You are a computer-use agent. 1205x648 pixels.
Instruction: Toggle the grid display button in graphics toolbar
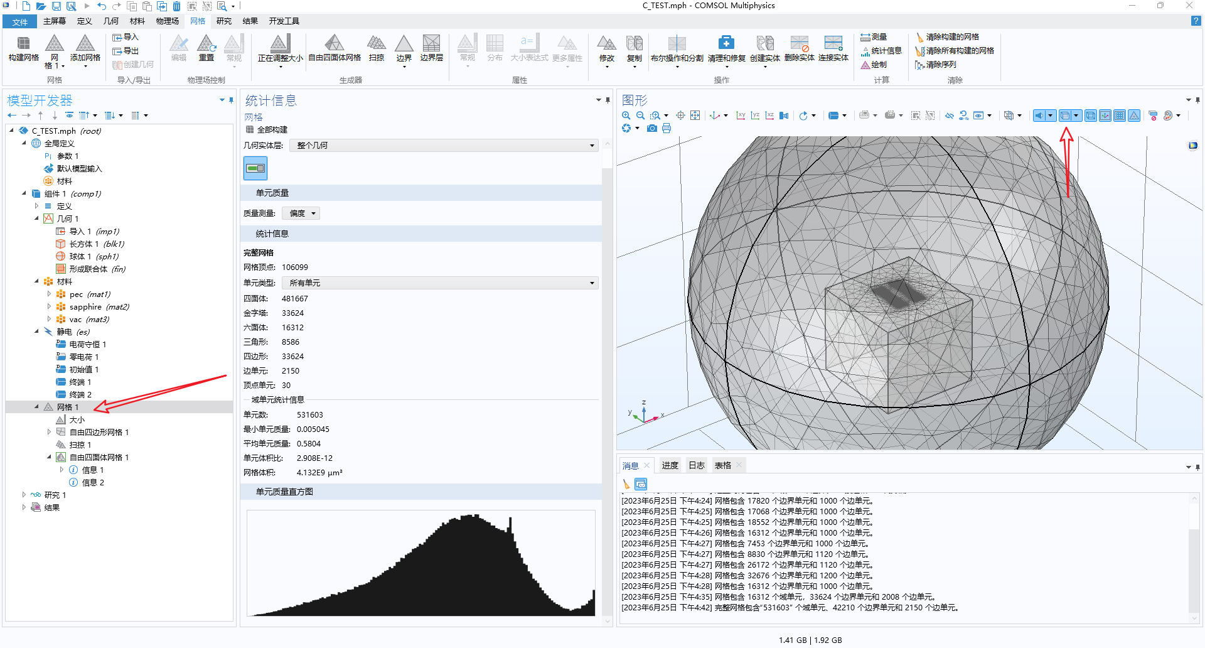[1120, 116]
